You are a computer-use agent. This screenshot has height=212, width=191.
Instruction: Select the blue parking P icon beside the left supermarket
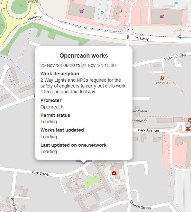point(102,13)
